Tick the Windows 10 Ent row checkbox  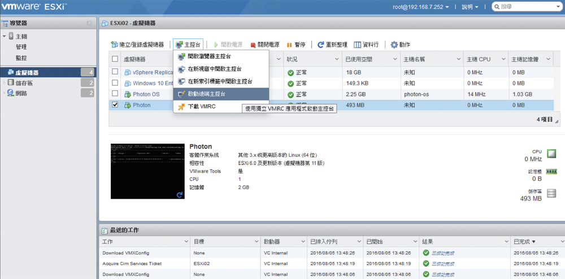click(115, 83)
